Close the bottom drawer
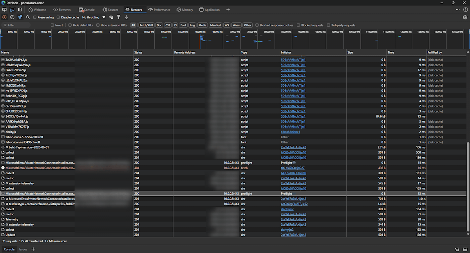This screenshot has height=253, width=470. tap(465, 249)
